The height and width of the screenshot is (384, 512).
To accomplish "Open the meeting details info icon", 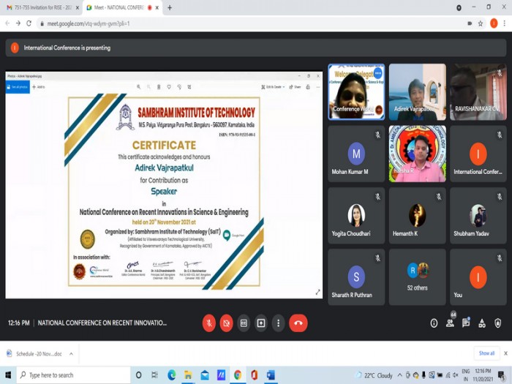I will 434,323.
